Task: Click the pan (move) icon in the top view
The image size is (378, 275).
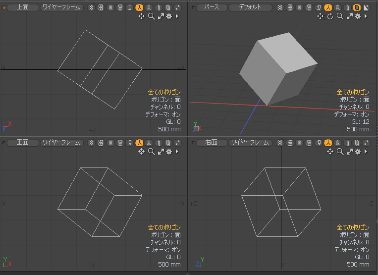Action: coord(141,16)
